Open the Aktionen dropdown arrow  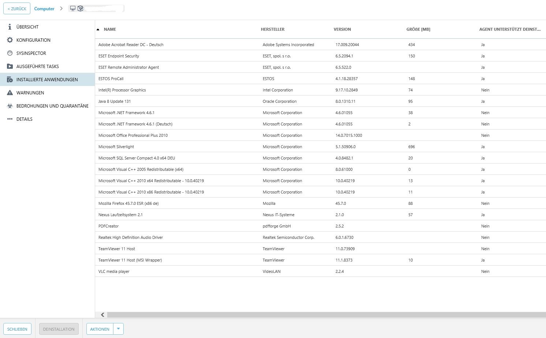pyautogui.click(x=118, y=329)
